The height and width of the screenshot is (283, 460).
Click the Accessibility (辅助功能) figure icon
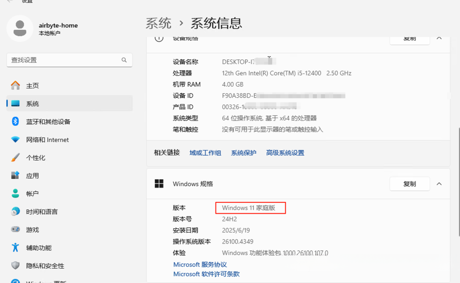[15, 248]
